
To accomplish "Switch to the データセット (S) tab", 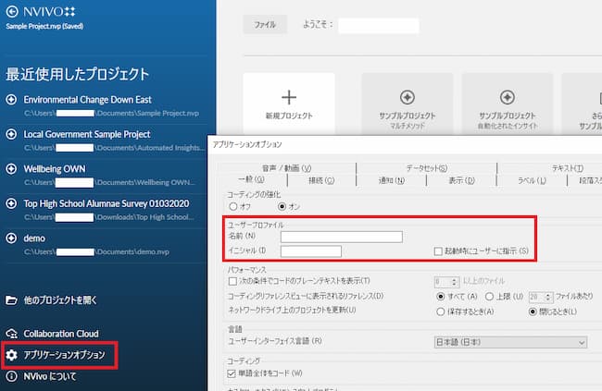I will point(427,168).
